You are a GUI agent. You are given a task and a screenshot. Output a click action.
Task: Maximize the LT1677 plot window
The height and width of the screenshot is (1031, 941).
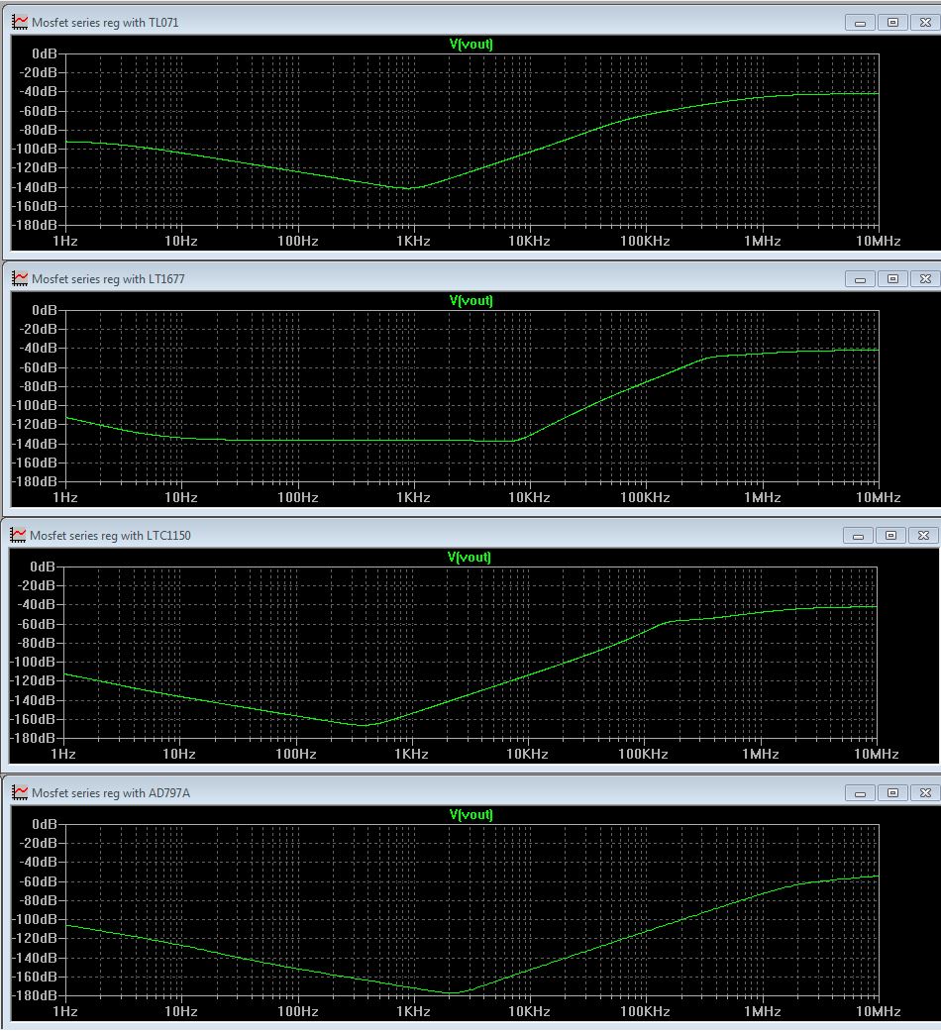point(892,278)
